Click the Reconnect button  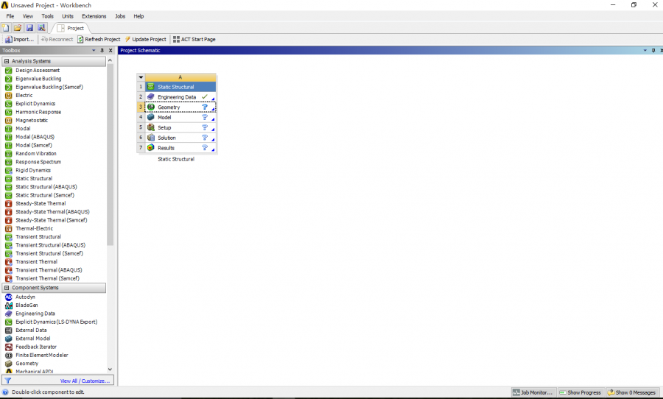click(57, 39)
